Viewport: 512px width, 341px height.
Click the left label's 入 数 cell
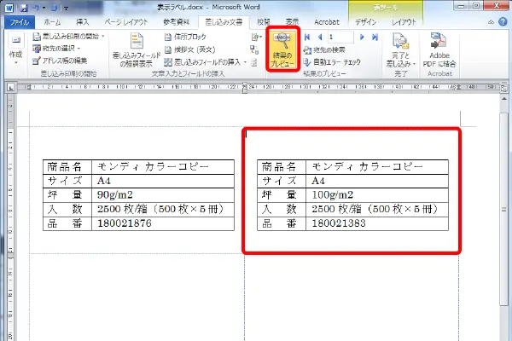[67, 209]
